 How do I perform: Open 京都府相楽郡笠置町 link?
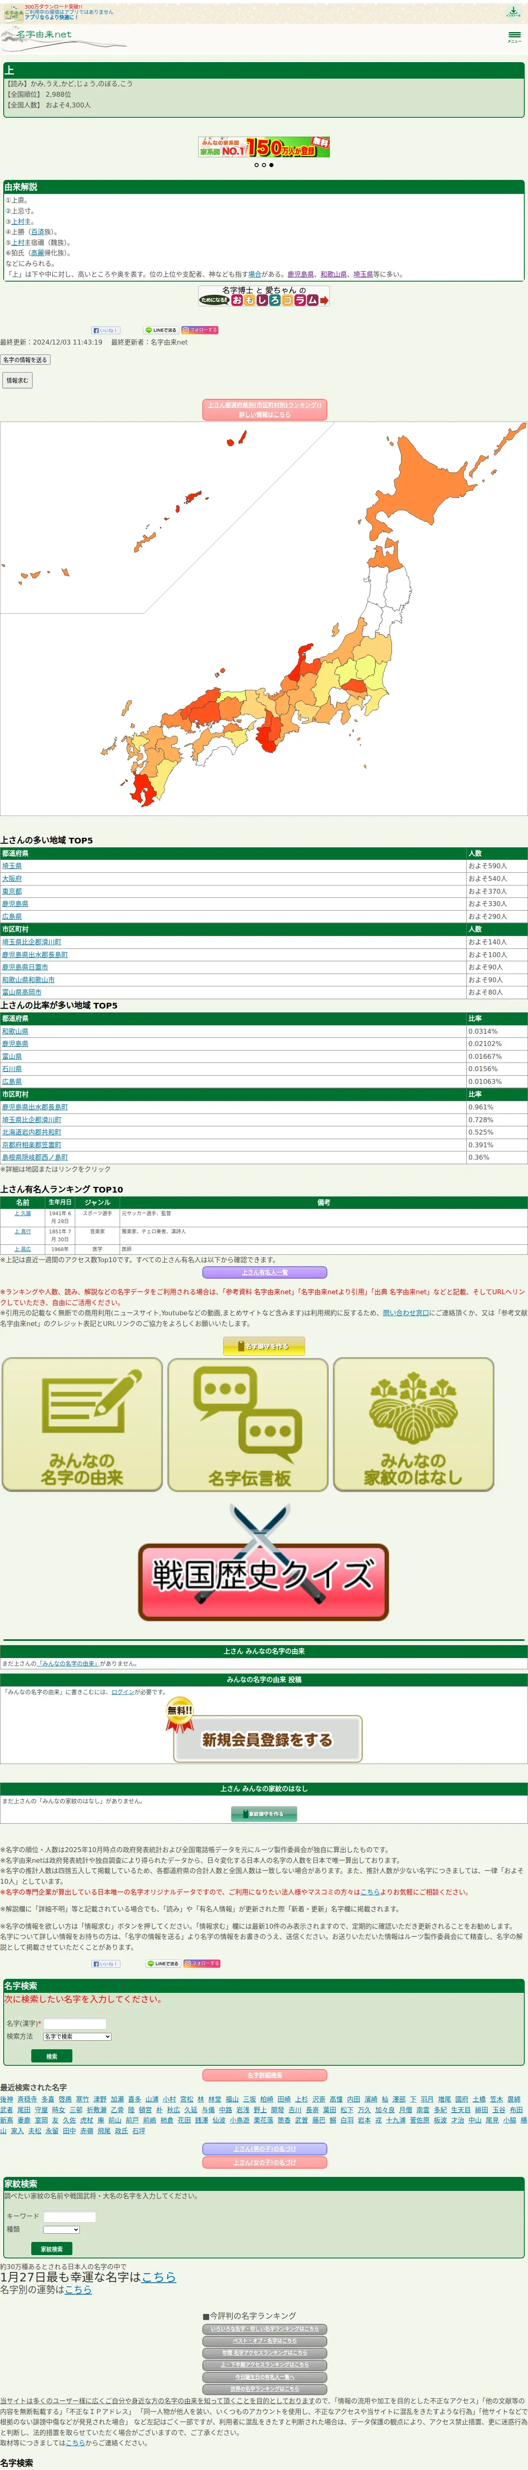tap(32, 1145)
